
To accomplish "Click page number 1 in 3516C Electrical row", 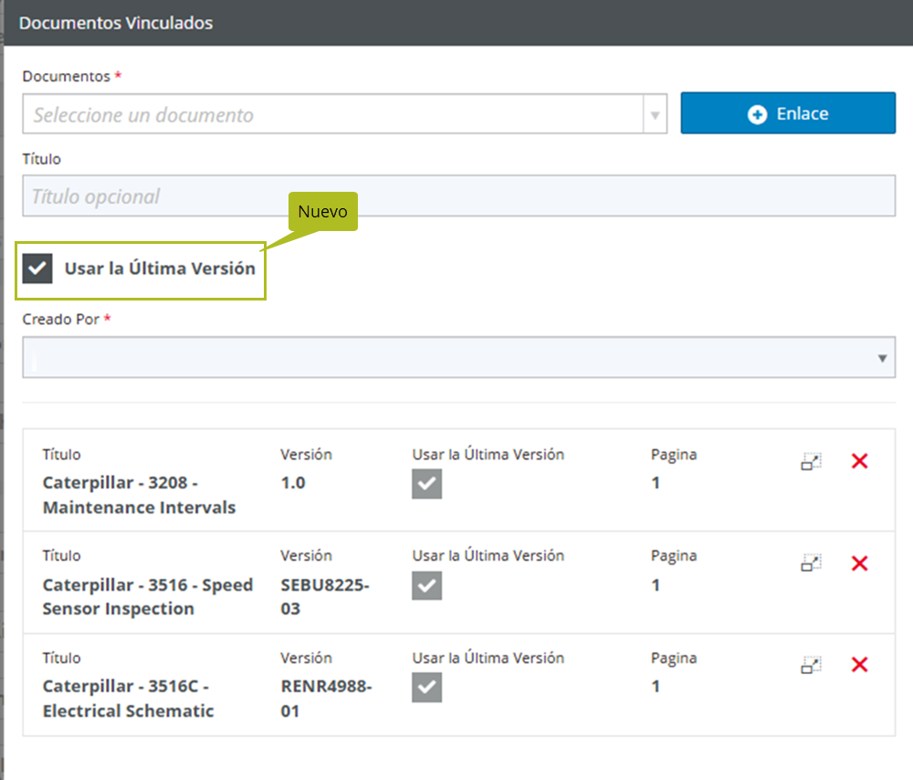I will (x=656, y=686).
